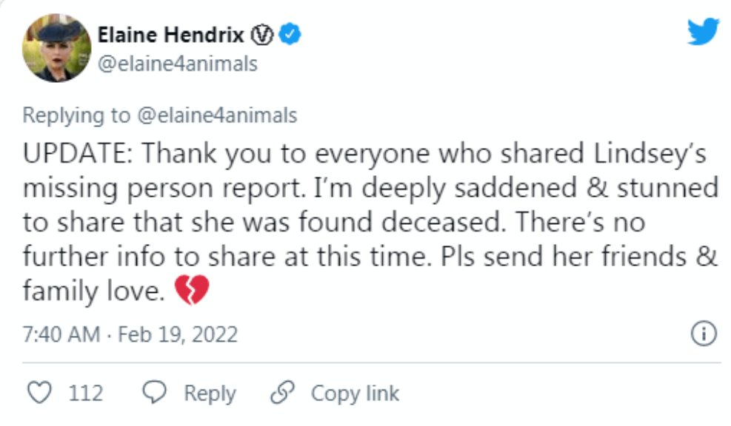Screen dimensions: 731x426
Task: Click the @elaine4animals handle under the name
Action: 178,64
